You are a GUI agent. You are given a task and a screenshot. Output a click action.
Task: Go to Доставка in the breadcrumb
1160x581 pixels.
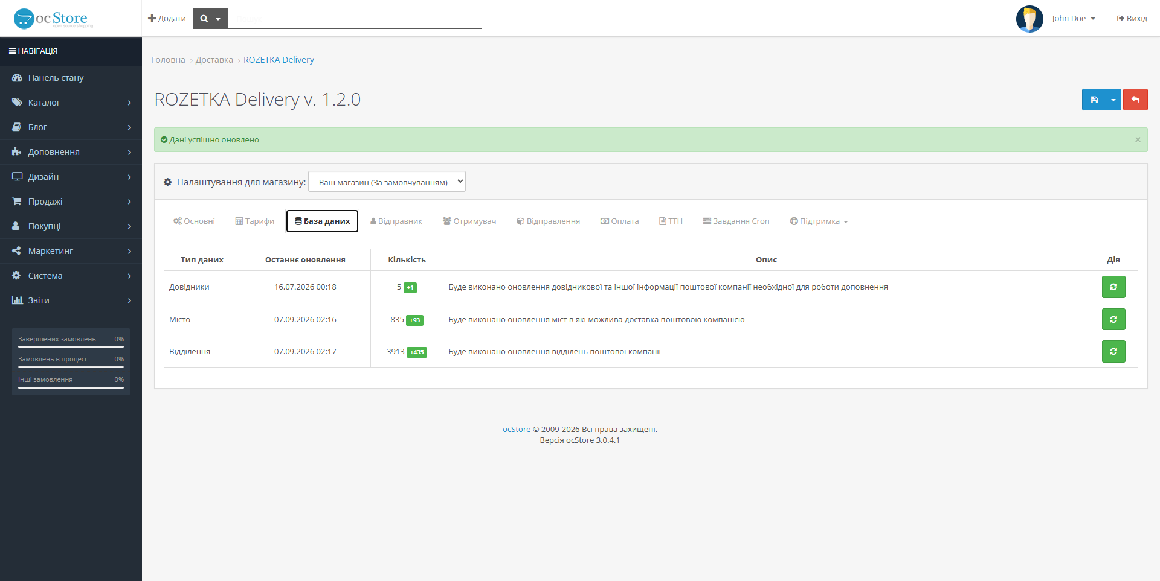(x=214, y=60)
